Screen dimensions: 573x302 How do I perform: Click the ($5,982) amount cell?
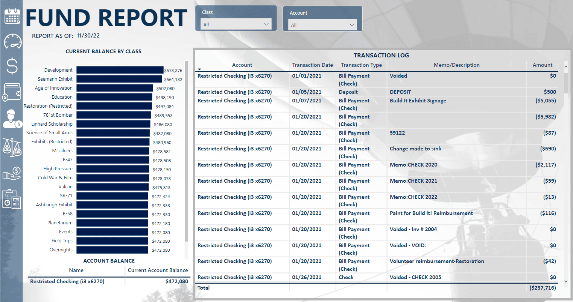point(546,117)
